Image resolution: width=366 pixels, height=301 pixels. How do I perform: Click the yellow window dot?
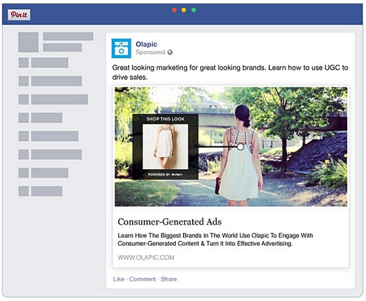click(184, 10)
